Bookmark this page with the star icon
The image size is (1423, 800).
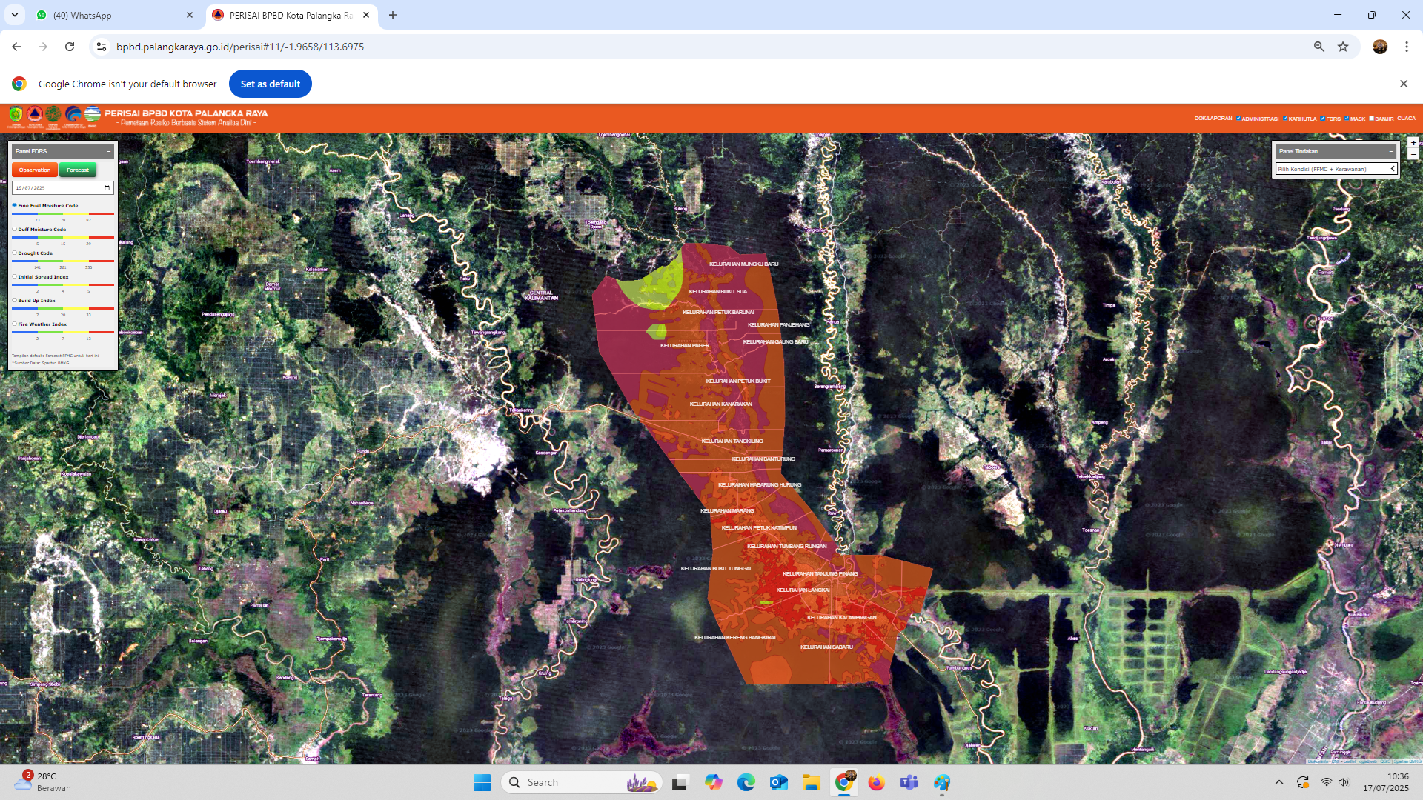point(1343,47)
